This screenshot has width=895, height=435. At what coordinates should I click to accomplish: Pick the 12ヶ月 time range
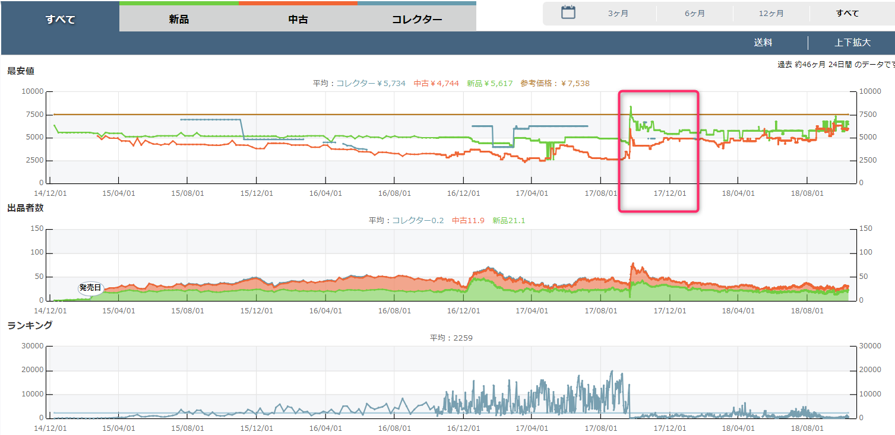(771, 13)
